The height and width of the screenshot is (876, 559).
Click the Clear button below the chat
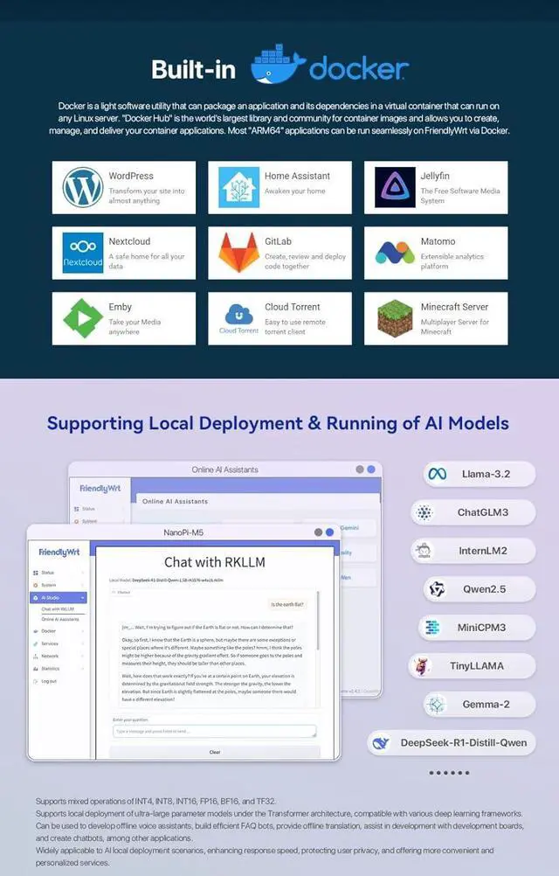point(215,752)
